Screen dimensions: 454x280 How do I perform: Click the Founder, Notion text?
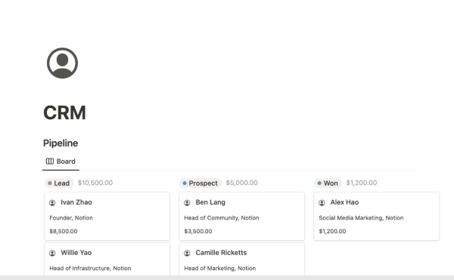click(x=71, y=218)
